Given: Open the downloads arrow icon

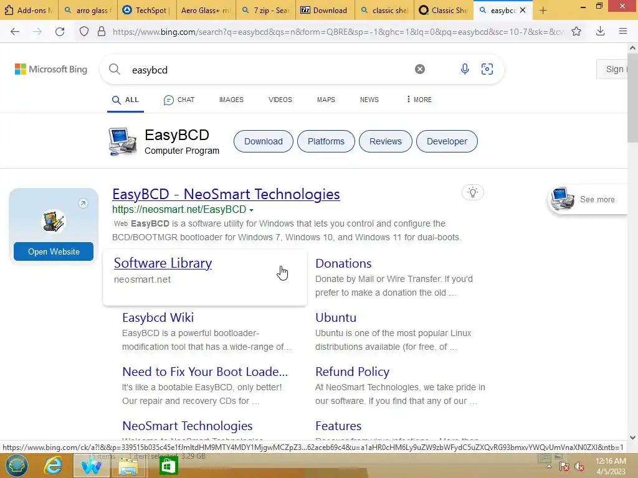Looking at the screenshot, I should tap(600, 31).
